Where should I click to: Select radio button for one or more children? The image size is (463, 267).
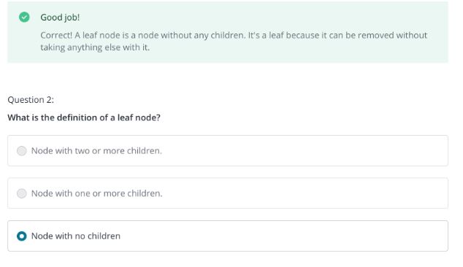point(22,193)
